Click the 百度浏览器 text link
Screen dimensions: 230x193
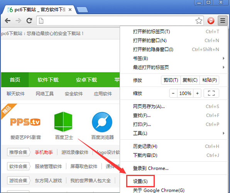tap(103, 137)
